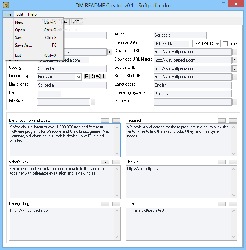Open the Edit menu
246x250 pixels.
point(20,14)
